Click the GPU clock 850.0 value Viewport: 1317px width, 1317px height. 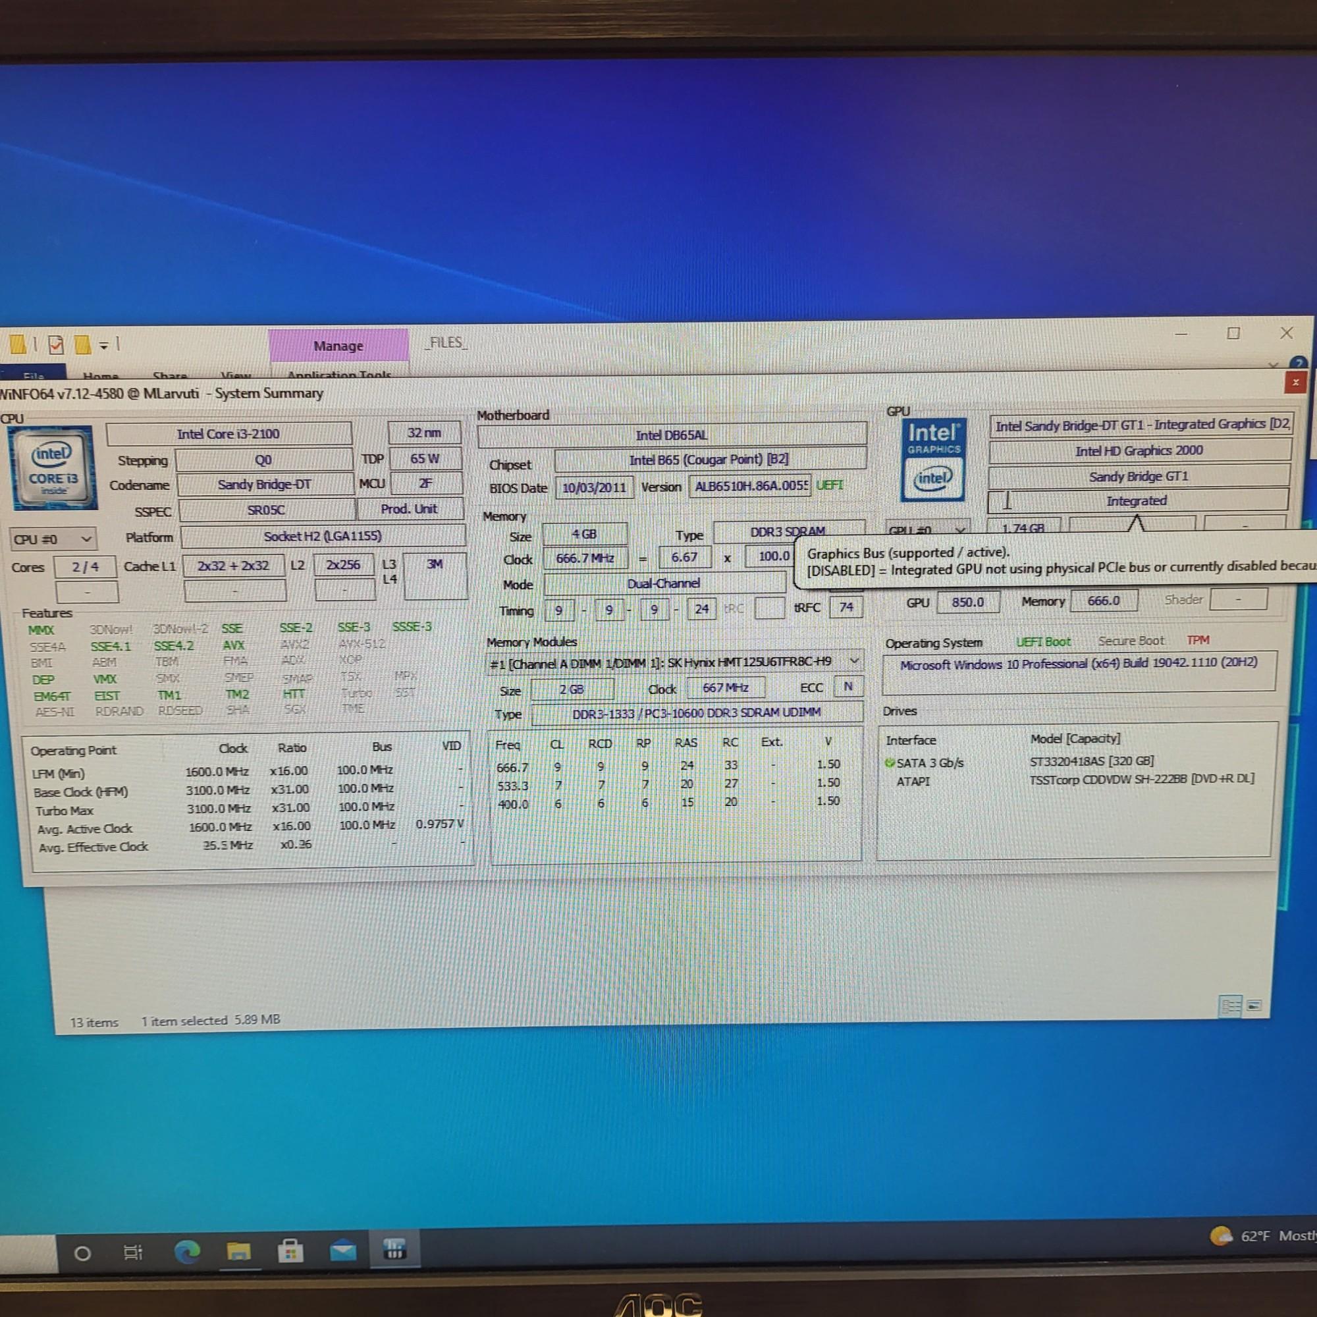click(x=968, y=602)
